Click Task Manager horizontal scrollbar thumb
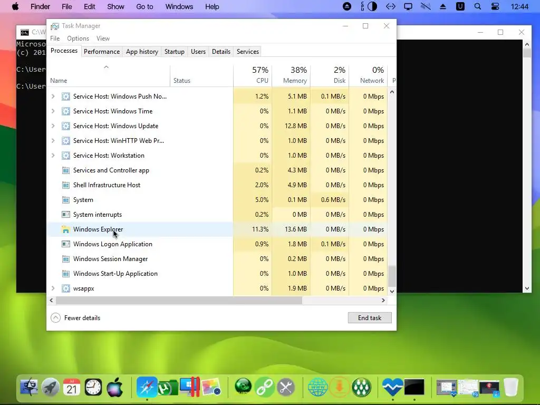 point(179,300)
